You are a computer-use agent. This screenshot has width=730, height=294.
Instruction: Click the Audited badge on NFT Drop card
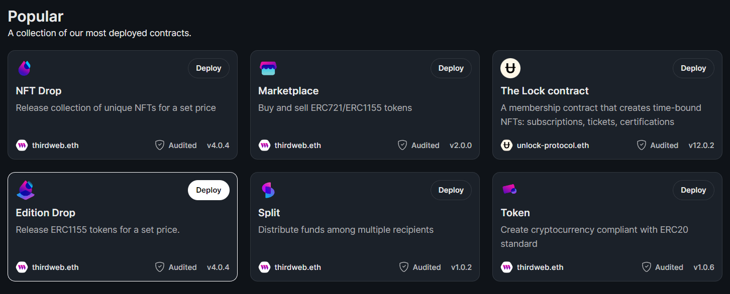[176, 145]
